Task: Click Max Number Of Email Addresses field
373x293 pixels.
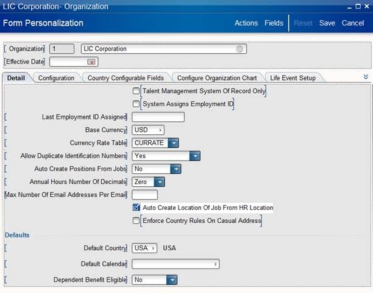Action: point(144,195)
